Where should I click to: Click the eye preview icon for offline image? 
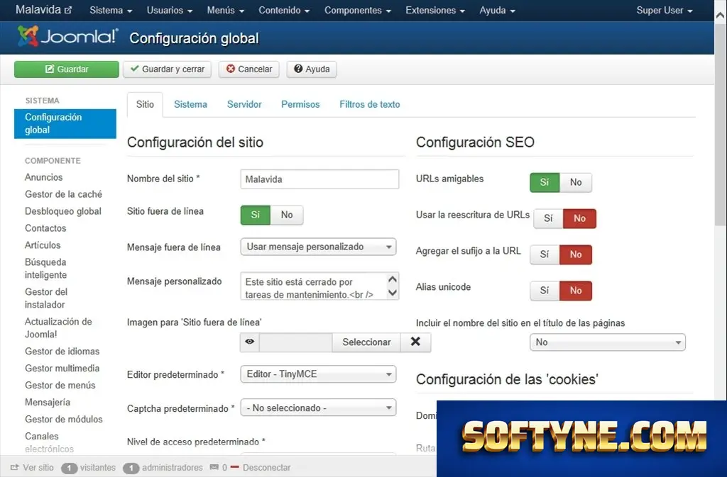(x=249, y=342)
